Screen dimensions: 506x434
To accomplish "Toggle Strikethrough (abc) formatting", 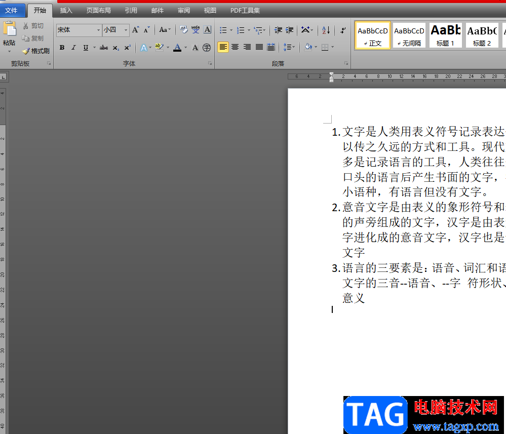I will 104,48.
